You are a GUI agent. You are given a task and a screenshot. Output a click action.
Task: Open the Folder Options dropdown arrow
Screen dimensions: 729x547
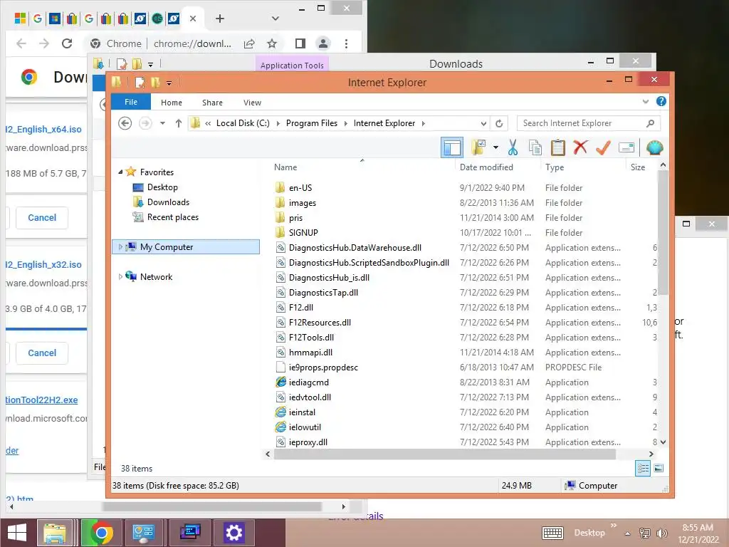tap(495, 148)
